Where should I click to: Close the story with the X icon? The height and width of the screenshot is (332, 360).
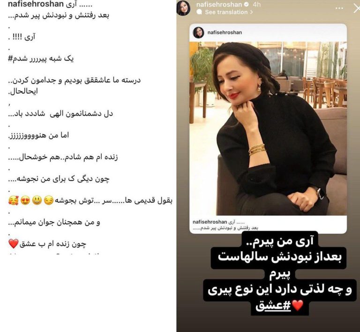357,9
